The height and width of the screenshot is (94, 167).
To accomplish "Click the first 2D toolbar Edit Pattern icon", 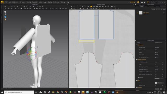I will click(x=71, y=7).
